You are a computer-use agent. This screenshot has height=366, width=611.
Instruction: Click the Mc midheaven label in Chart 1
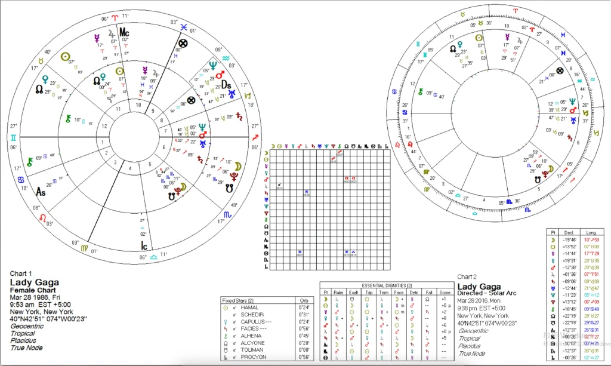(124, 32)
